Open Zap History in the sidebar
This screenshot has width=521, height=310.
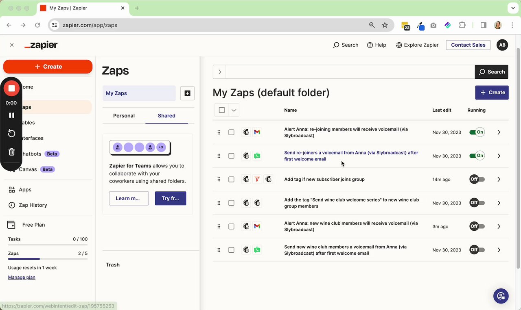coord(33,205)
